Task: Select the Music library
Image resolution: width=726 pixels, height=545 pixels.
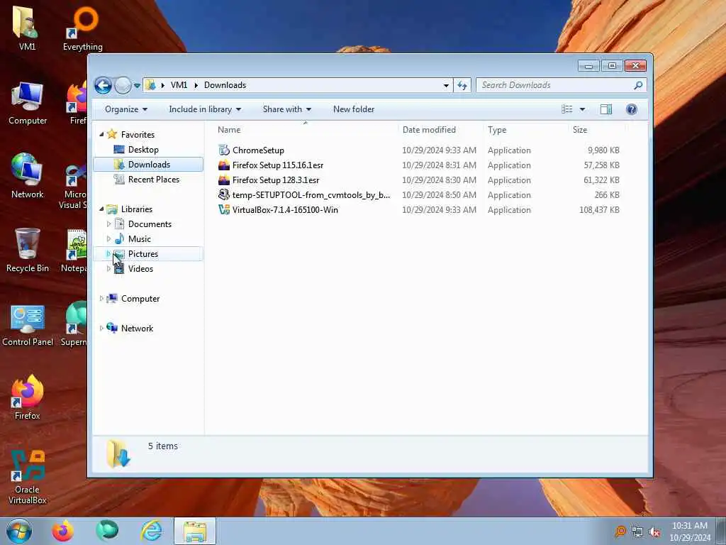Action: pyautogui.click(x=140, y=239)
